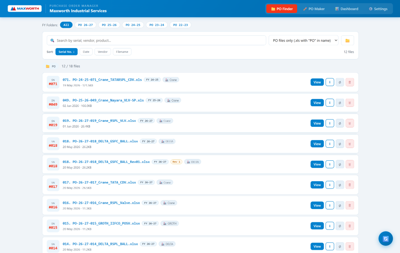Viewport: 400px width, 253px height.
Task: Click the Rev 1 badge on DELTA_GSFC_BALL_Rev01
Action: click(x=176, y=162)
